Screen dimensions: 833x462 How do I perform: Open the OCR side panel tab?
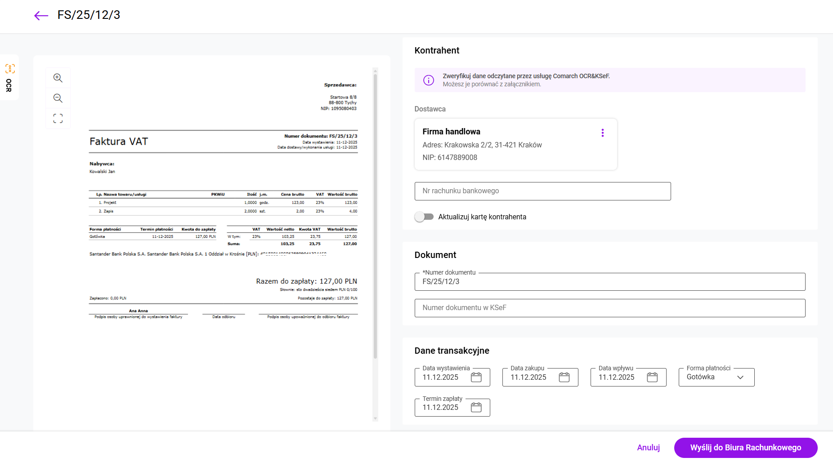tap(9, 77)
